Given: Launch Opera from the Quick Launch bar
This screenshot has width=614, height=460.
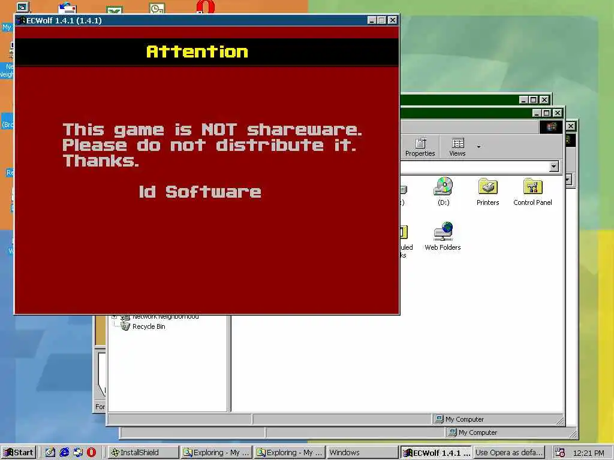Looking at the screenshot, I should [91, 452].
